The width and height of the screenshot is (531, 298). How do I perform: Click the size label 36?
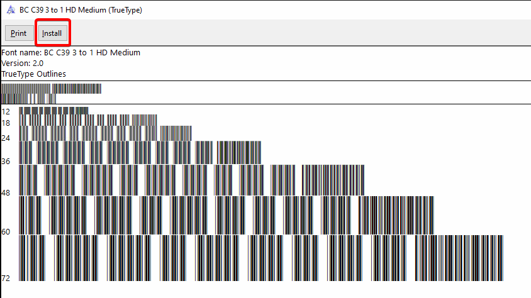[6, 162]
